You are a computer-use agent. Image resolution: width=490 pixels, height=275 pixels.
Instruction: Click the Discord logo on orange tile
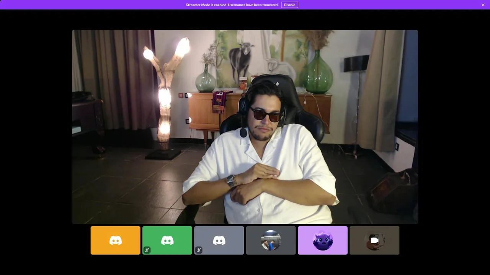pyautogui.click(x=116, y=240)
